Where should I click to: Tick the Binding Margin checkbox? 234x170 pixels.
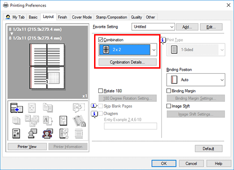coord(168,91)
